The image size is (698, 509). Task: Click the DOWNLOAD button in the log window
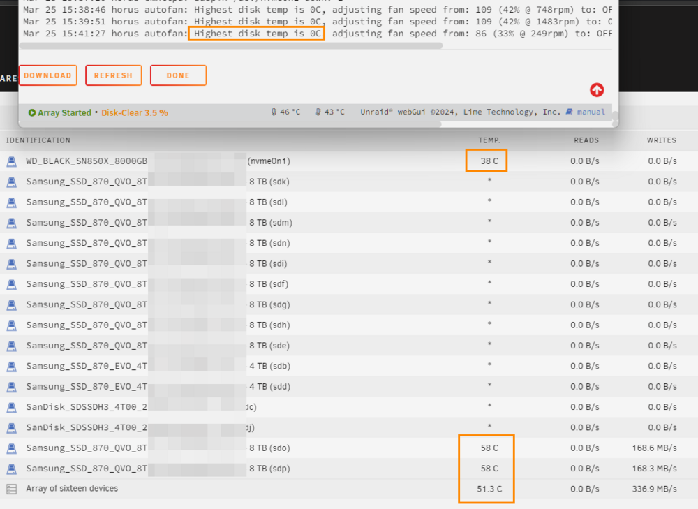click(48, 75)
